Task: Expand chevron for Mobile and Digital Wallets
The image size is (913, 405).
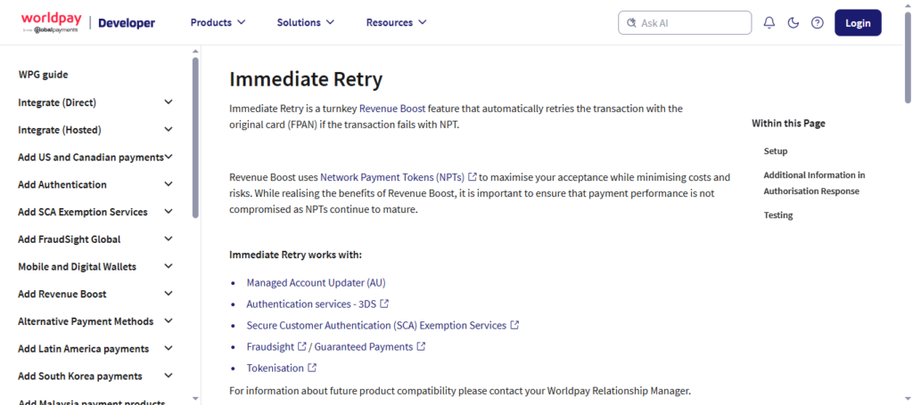Action: [x=169, y=266]
